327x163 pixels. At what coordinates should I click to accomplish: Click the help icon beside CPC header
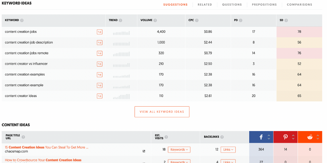click(197, 20)
